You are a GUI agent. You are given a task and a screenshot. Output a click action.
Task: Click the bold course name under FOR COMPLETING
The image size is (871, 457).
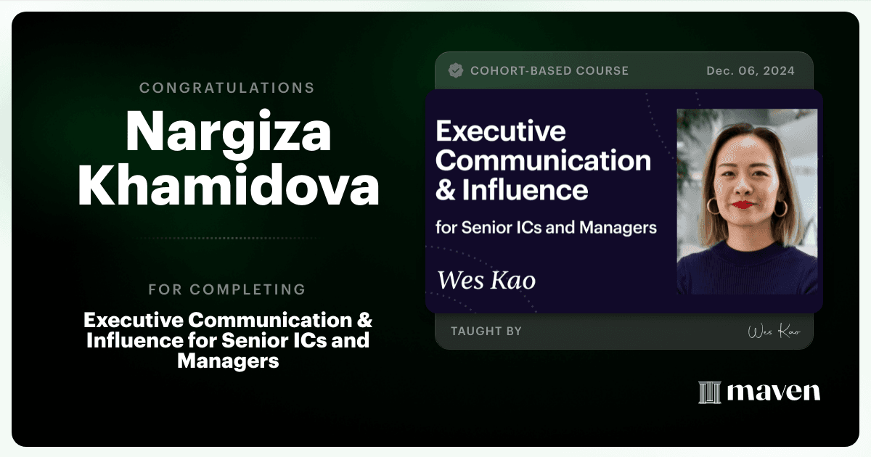pyautogui.click(x=228, y=340)
